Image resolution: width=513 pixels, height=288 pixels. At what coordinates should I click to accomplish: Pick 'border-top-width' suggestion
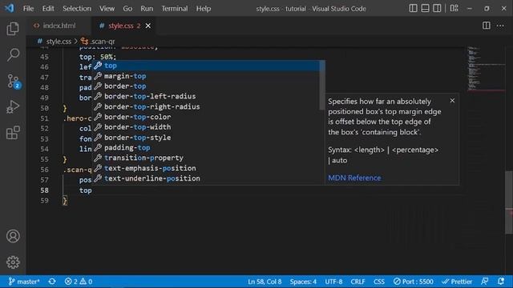pyautogui.click(x=207, y=127)
